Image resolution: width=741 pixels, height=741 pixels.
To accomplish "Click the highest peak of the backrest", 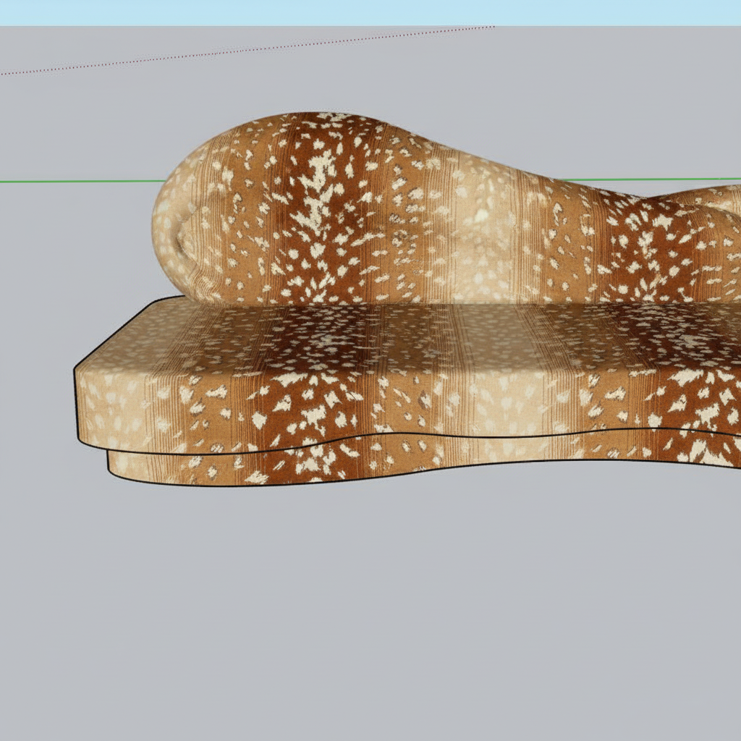I will [318, 116].
